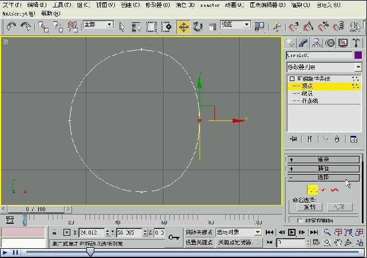Switch to the Hierarchy command panel tab
Image resolution: width=367 pixels, height=258 pixels.
(317, 43)
